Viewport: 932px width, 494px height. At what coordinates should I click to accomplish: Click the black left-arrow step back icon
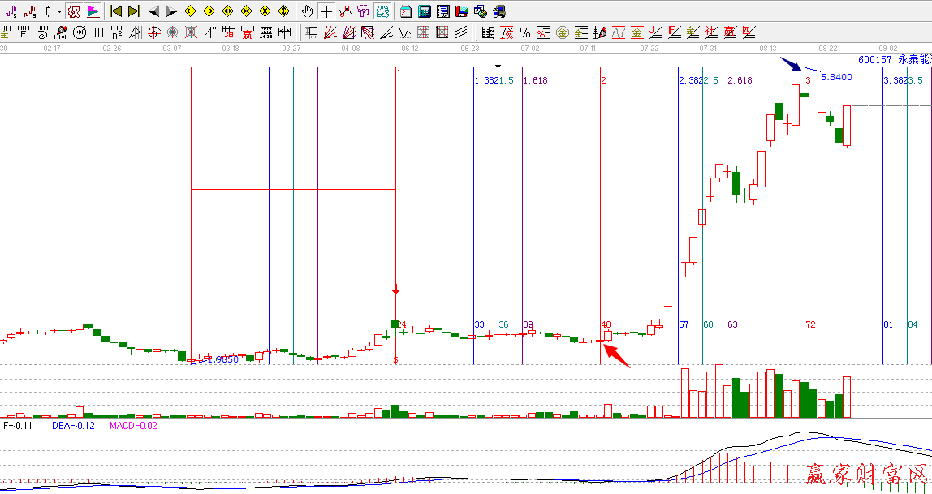[153, 11]
